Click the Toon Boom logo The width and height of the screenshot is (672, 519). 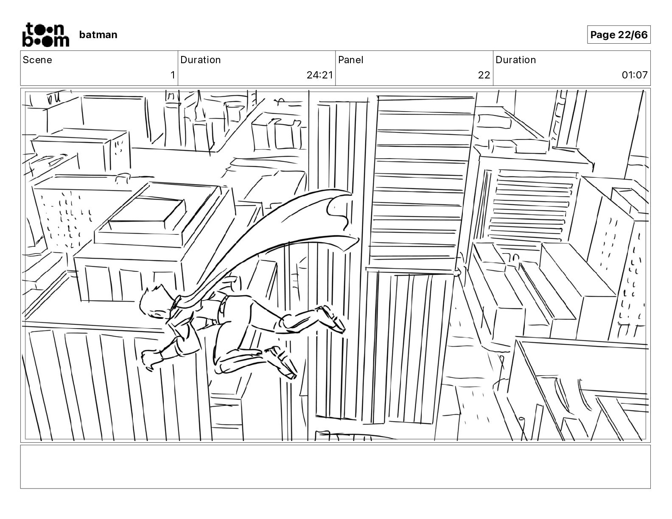coord(45,35)
